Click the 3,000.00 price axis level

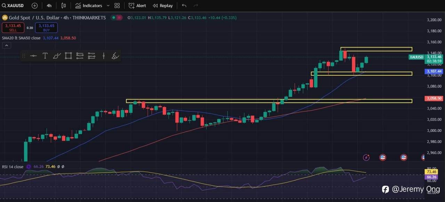pos(434,131)
